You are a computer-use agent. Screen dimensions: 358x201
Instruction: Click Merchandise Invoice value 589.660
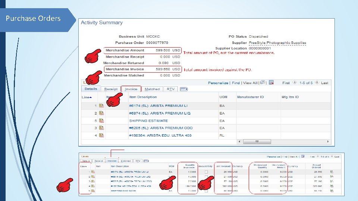tap(163, 69)
